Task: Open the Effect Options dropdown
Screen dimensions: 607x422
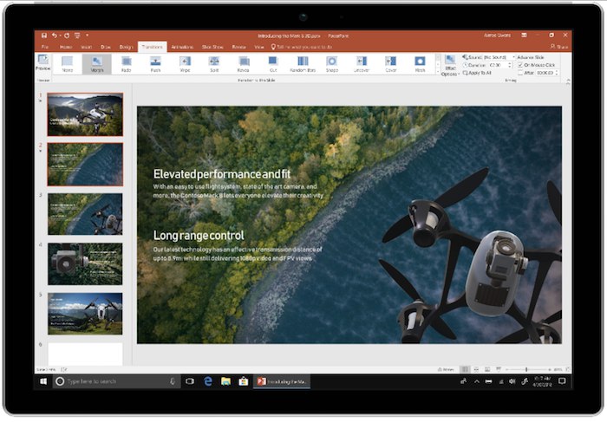Action: (x=450, y=65)
